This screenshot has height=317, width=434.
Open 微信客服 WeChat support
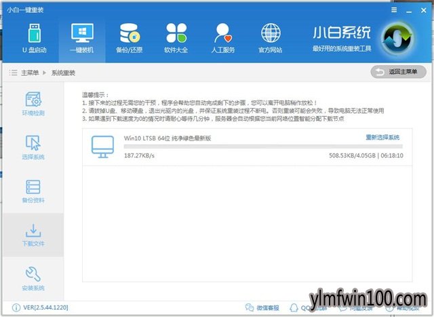point(262,307)
